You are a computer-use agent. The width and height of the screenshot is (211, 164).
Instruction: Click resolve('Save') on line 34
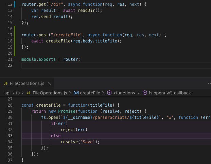(x=79, y=142)
